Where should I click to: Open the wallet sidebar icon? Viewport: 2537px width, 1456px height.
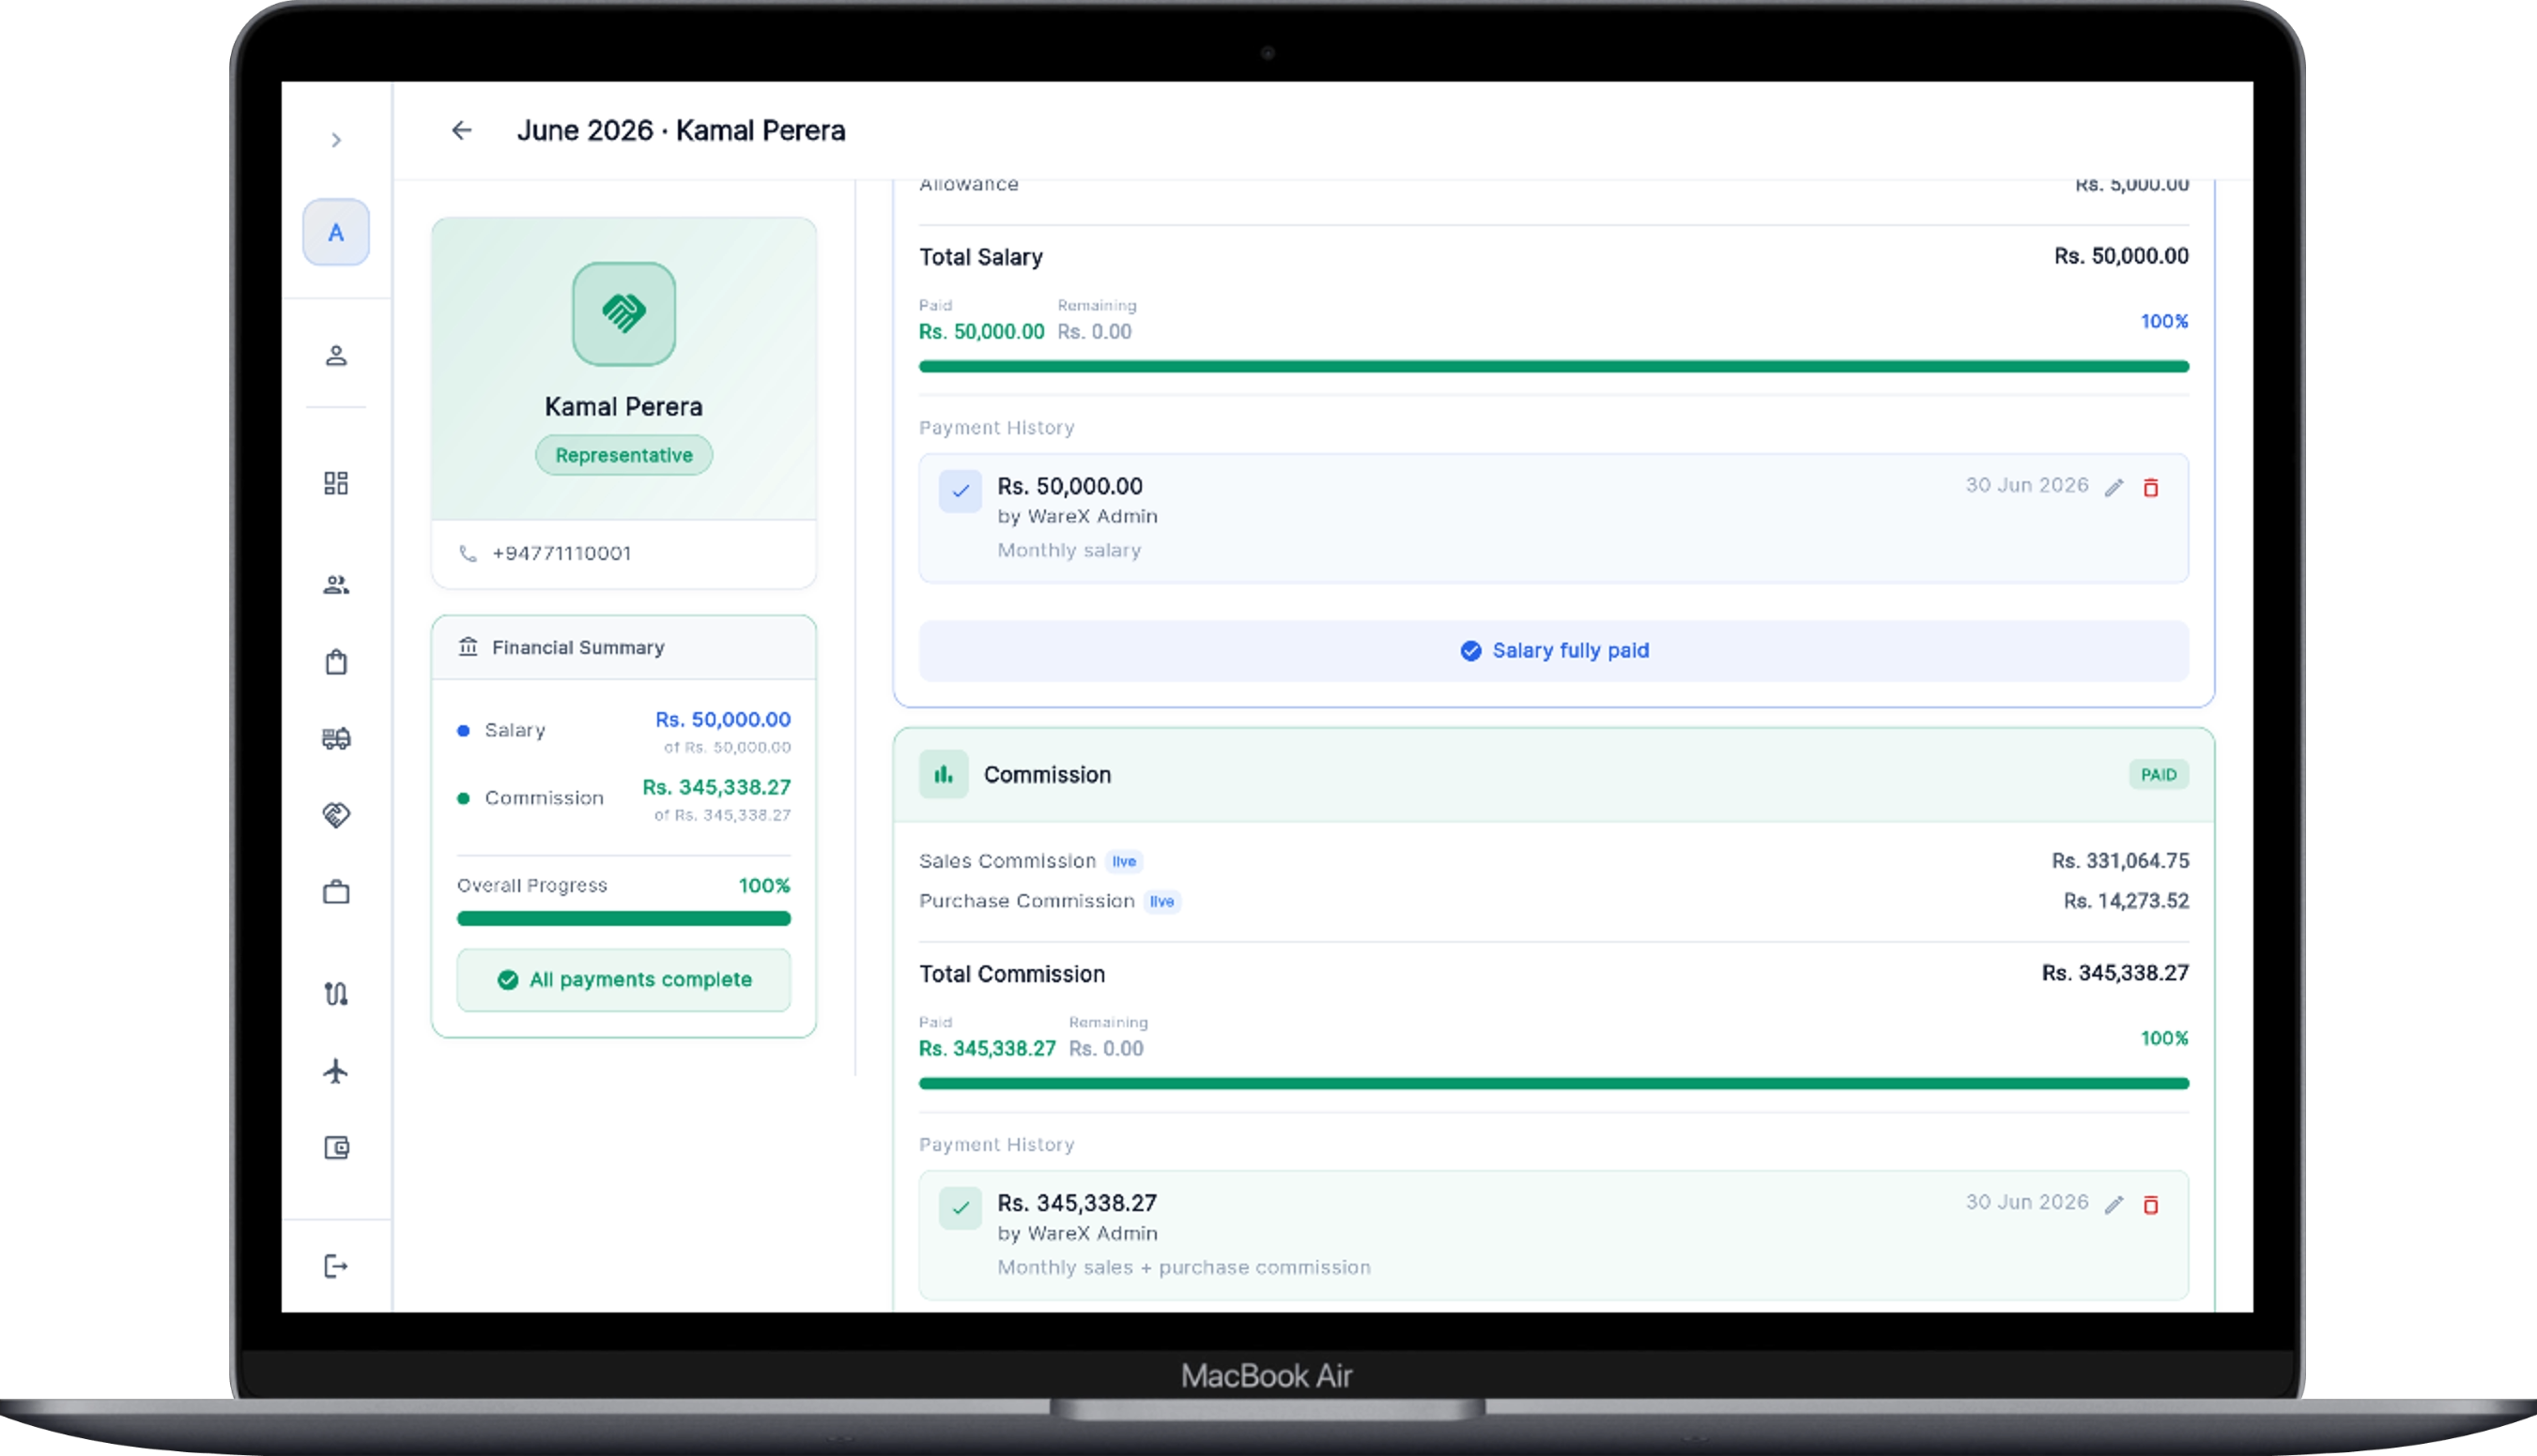click(336, 1147)
